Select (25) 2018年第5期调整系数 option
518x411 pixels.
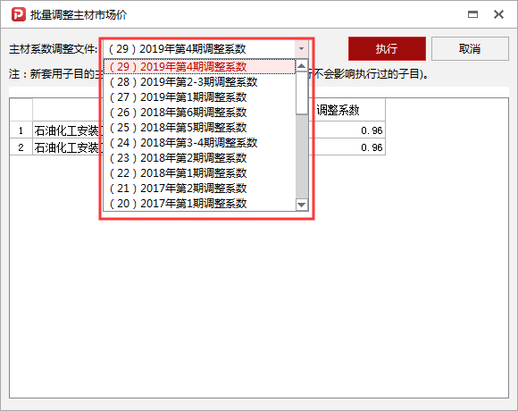(x=199, y=128)
